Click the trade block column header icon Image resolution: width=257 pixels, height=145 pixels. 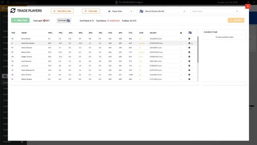click(181, 33)
